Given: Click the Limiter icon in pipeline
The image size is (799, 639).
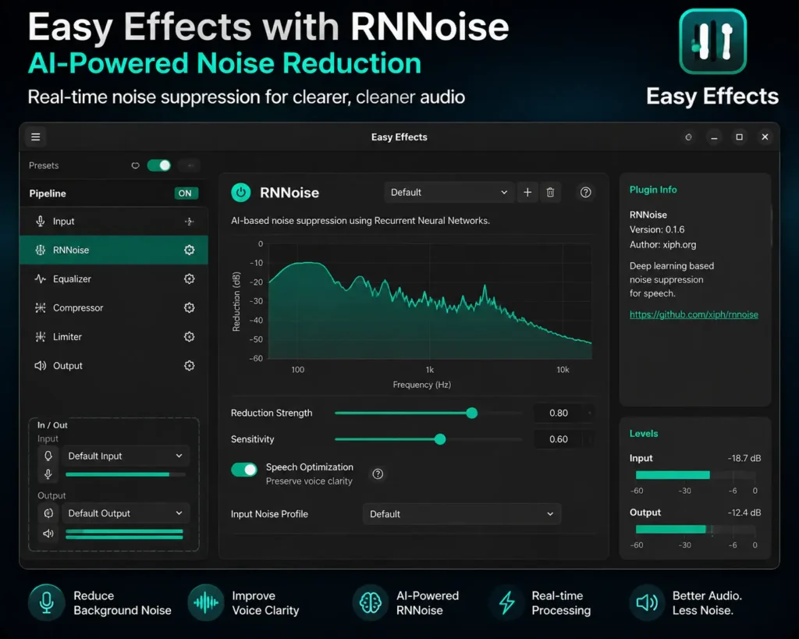Looking at the screenshot, I should coord(41,337).
